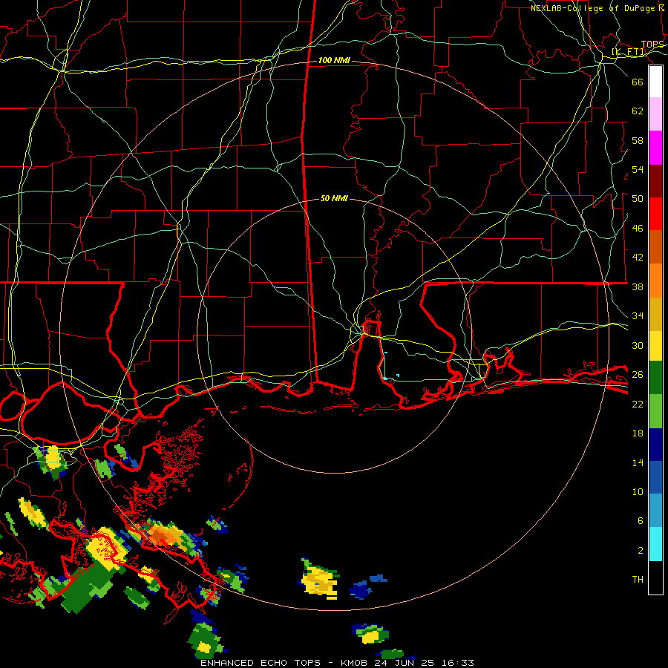Screen dimensions: 668x668
Task: Select the "34" legend value
Action: pyautogui.click(x=638, y=315)
